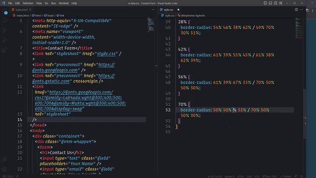Image resolution: width=316 pixels, height=178 pixels.
Task: Open the Help menu
Action: click(x=74, y=3)
